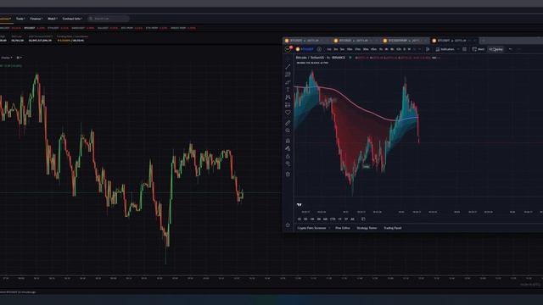This screenshot has width=543, height=305.
Task: Set date range to All
Action: [352, 219]
